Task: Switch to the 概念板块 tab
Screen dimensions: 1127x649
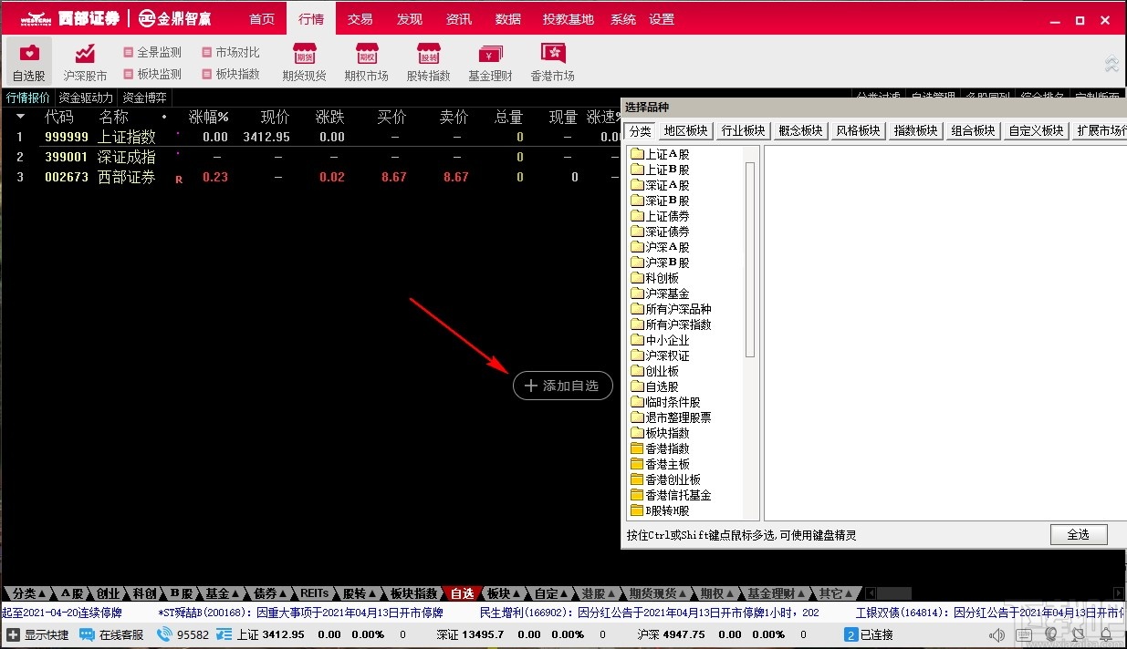Action: click(799, 129)
